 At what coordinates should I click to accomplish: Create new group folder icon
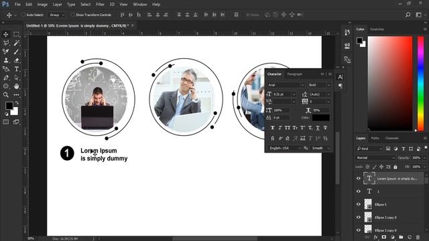point(401,237)
